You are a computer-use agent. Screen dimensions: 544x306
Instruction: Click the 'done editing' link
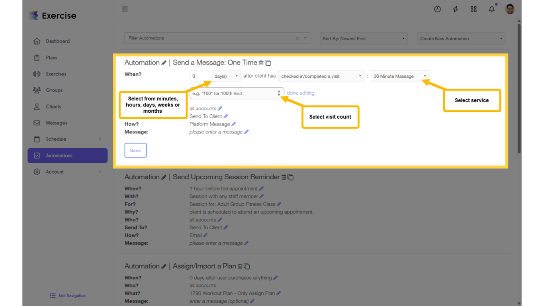tap(300, 93)
